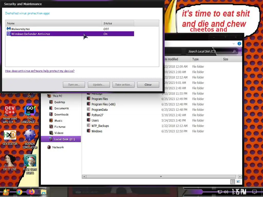Open the HxD desktop icon

[x=10, y=135]
